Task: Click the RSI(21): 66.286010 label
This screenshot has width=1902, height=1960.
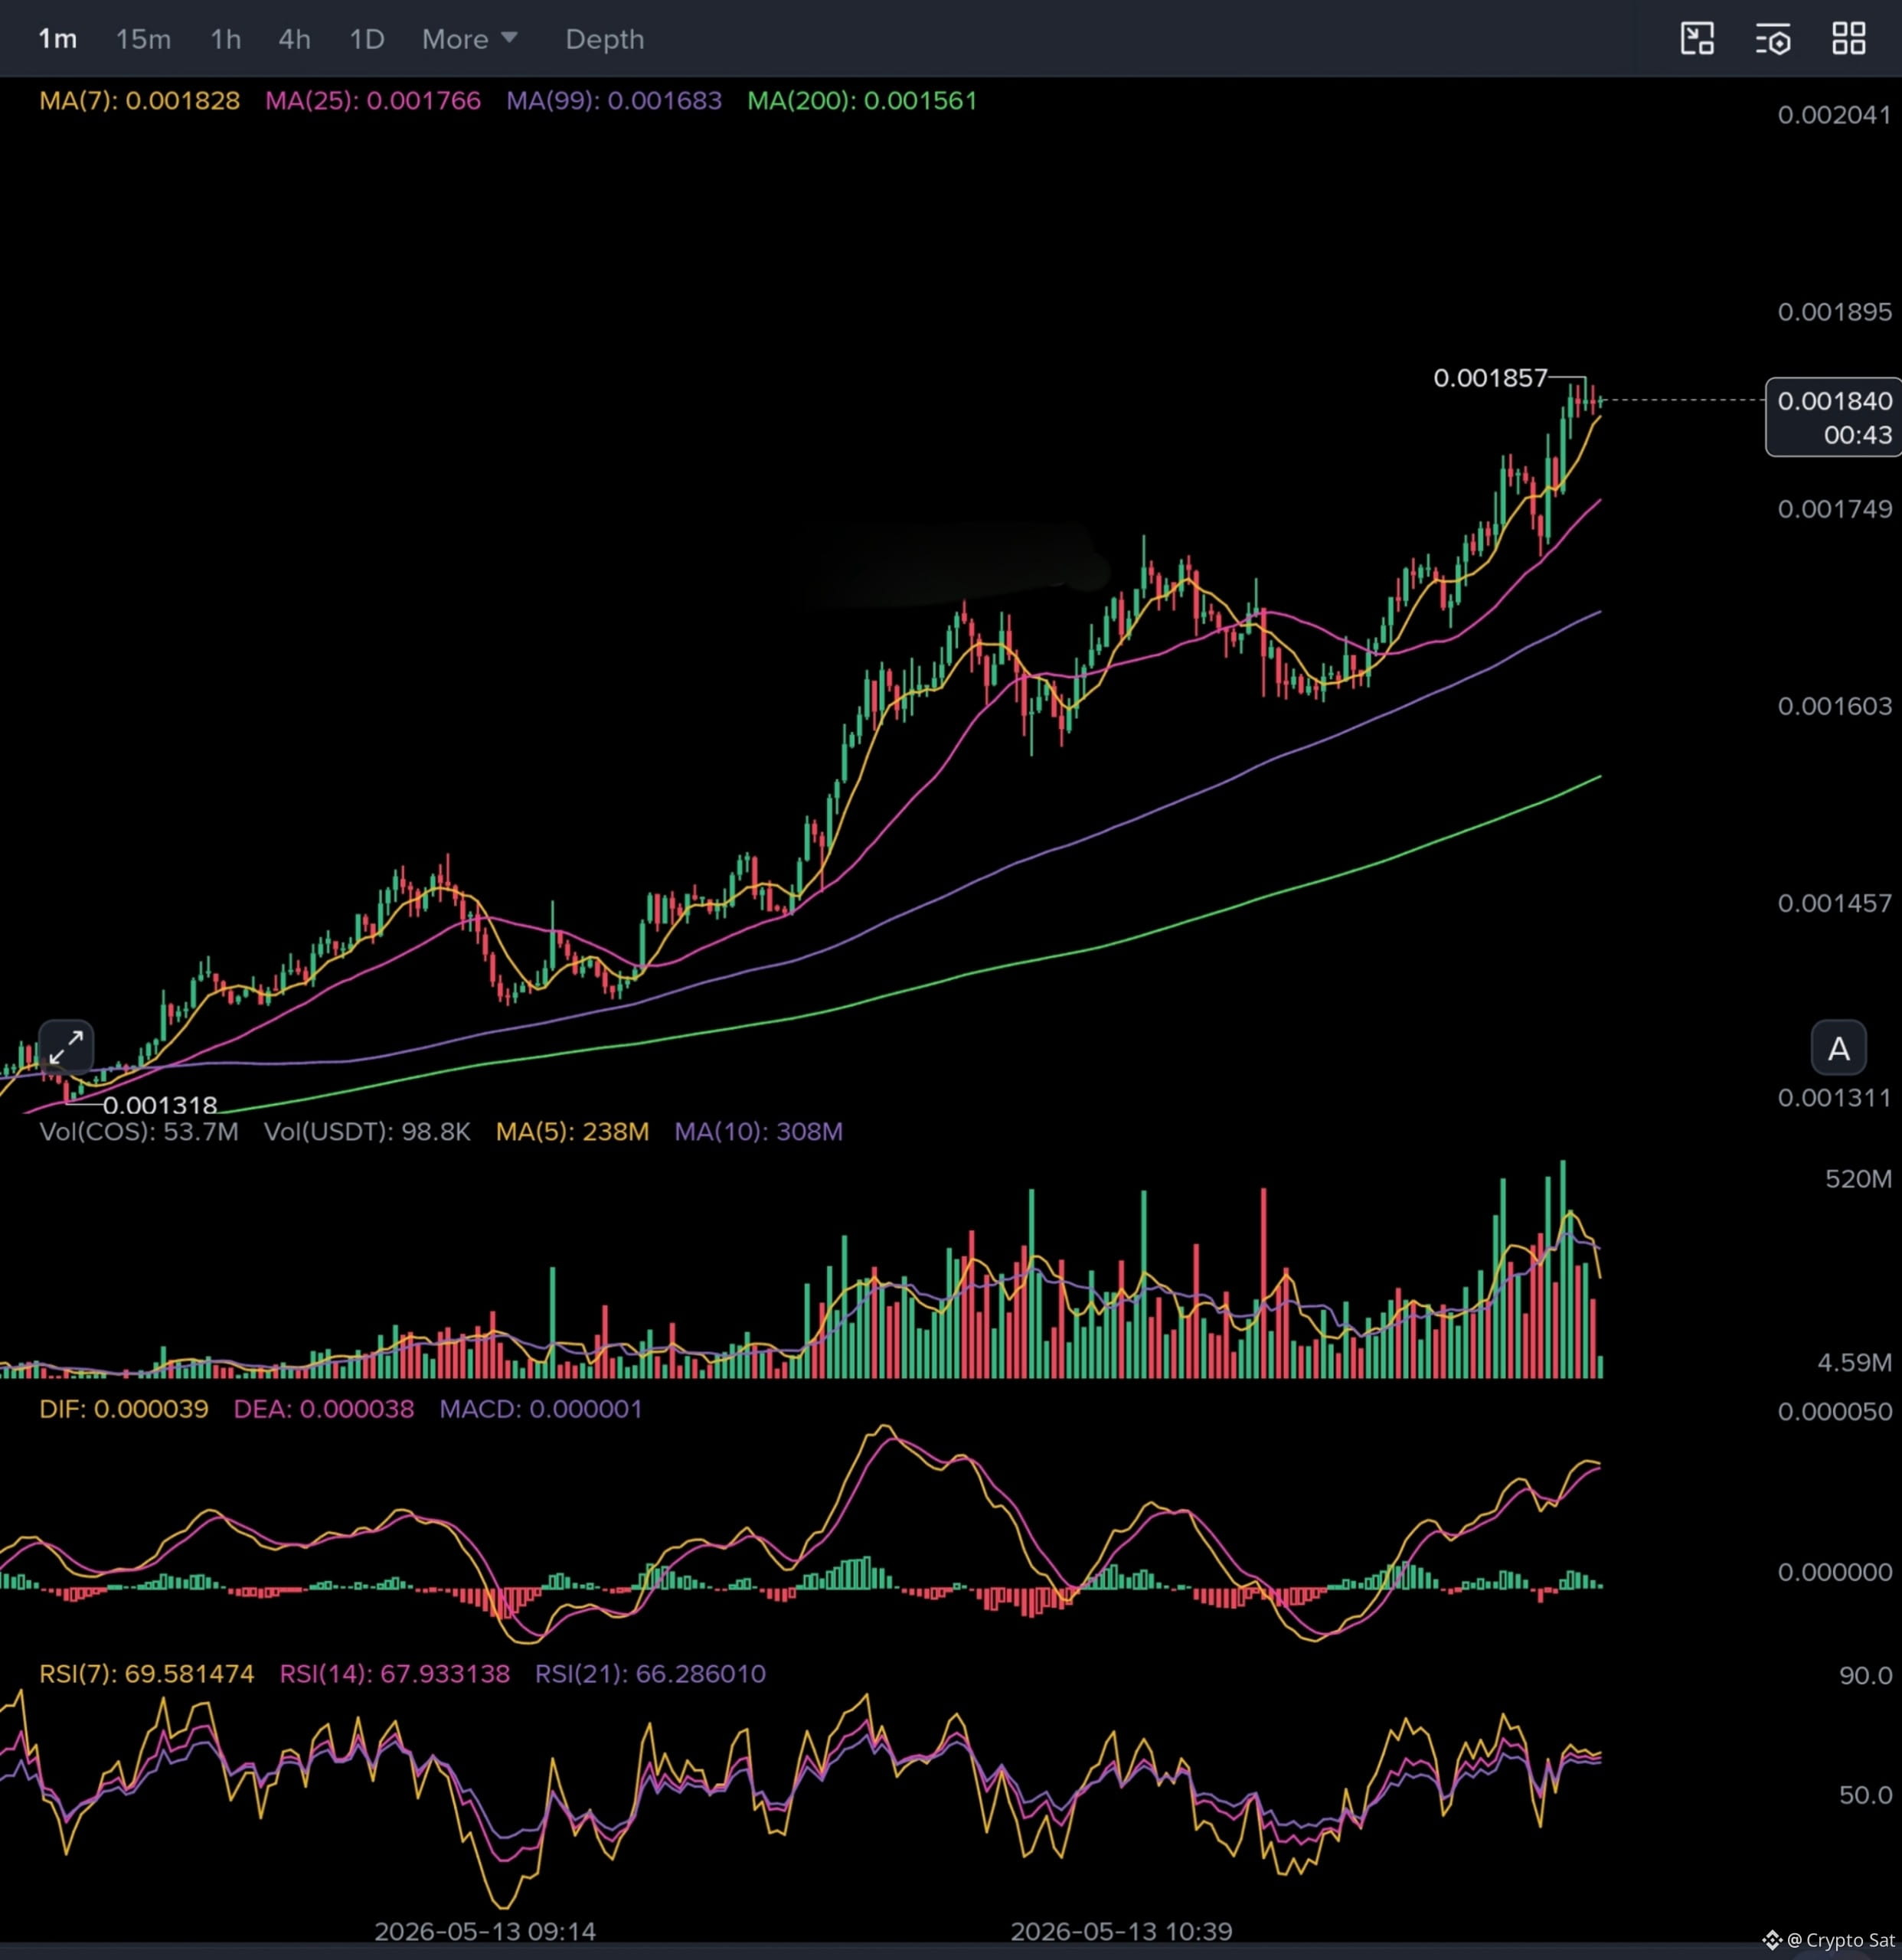Action: (x=650, y=1674)
